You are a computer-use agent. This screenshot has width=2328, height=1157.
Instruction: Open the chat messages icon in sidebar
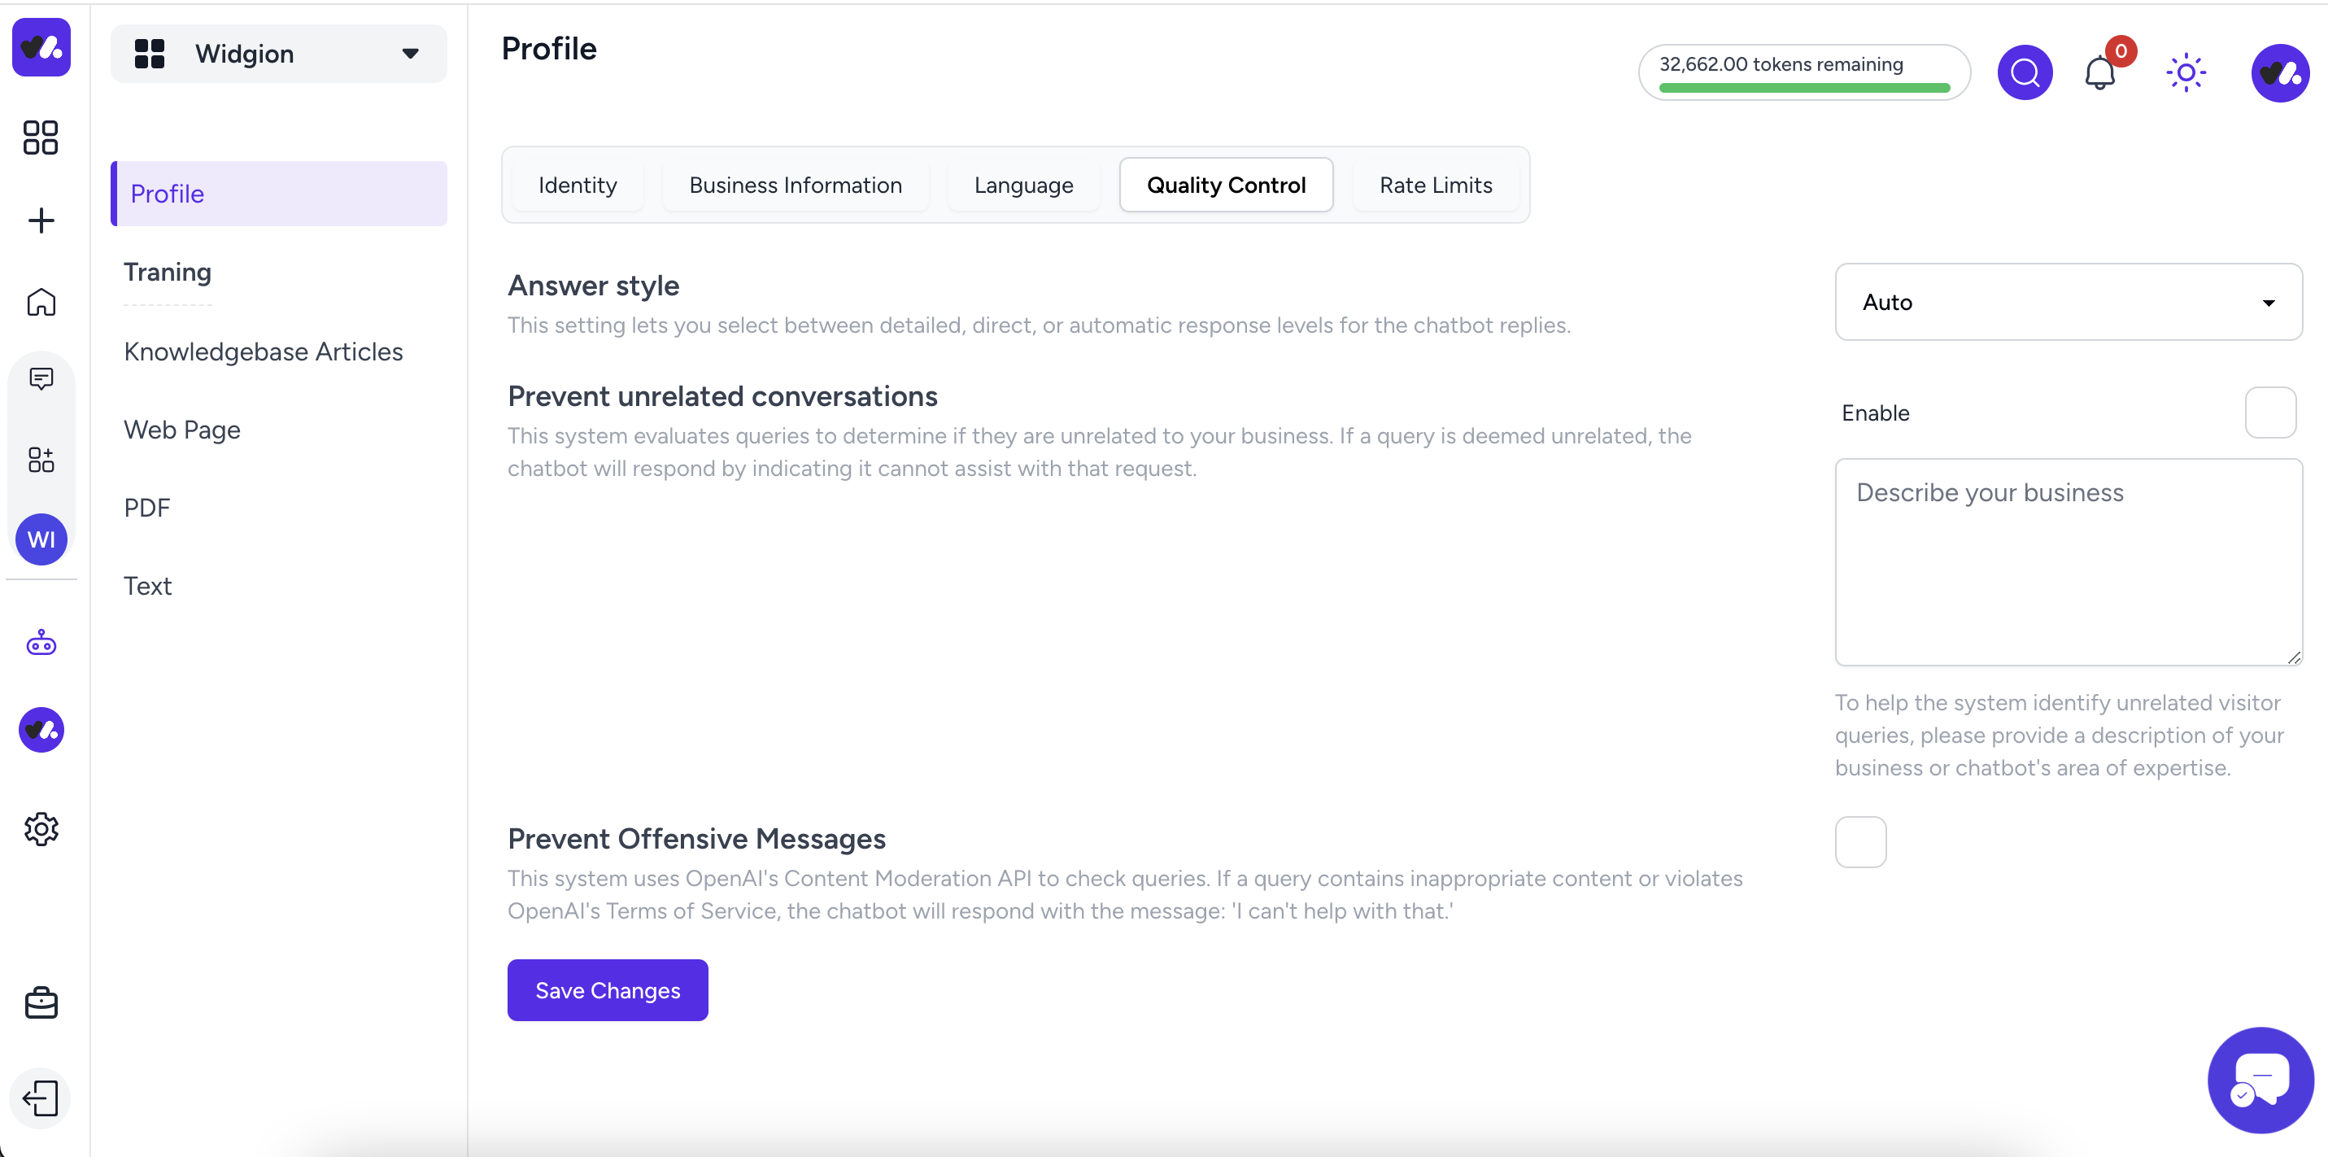[x=41, y=378]
